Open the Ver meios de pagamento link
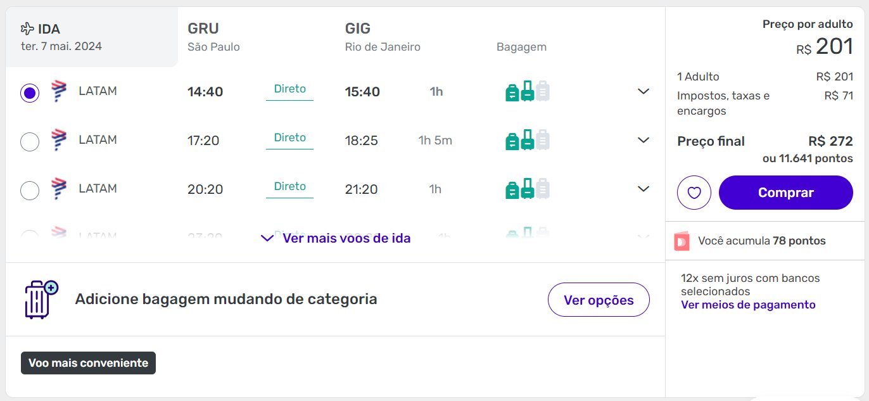 [x=748, y=305]
